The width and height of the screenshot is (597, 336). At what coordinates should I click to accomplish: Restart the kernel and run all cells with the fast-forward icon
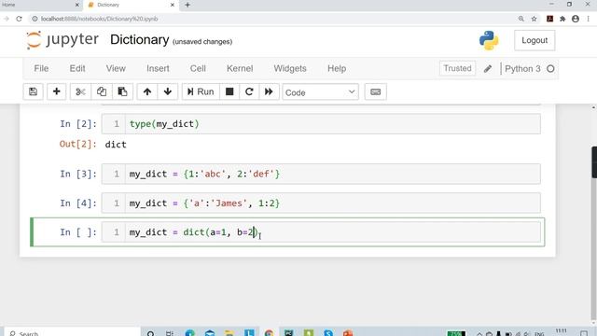269,91
